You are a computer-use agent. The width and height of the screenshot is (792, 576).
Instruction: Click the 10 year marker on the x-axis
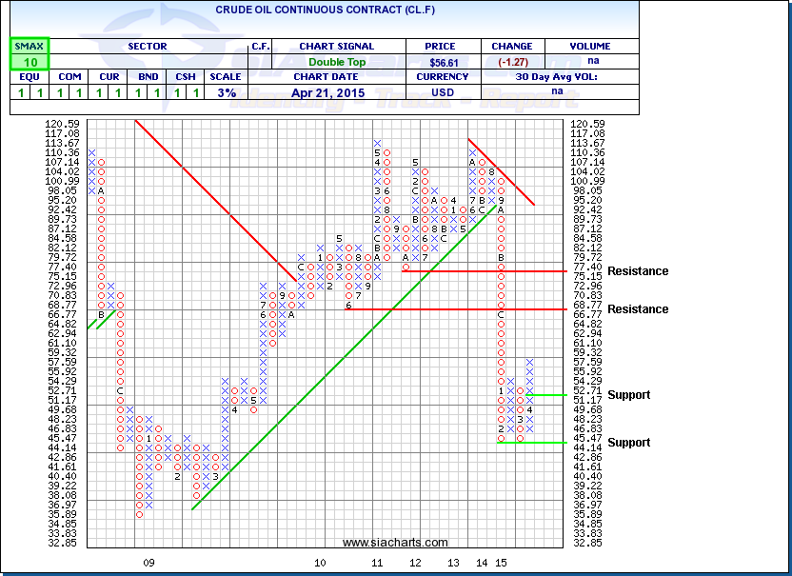coord(320,564)
